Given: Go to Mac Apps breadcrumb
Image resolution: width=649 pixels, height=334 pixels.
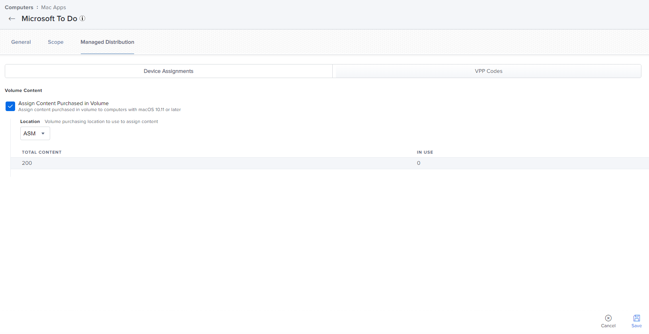Looking at the screenshot, I should tap(54, 7).
